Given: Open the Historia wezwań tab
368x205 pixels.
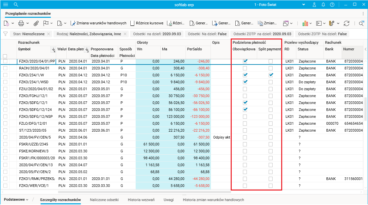Looking at the screenshot, I should pos(141,200).
